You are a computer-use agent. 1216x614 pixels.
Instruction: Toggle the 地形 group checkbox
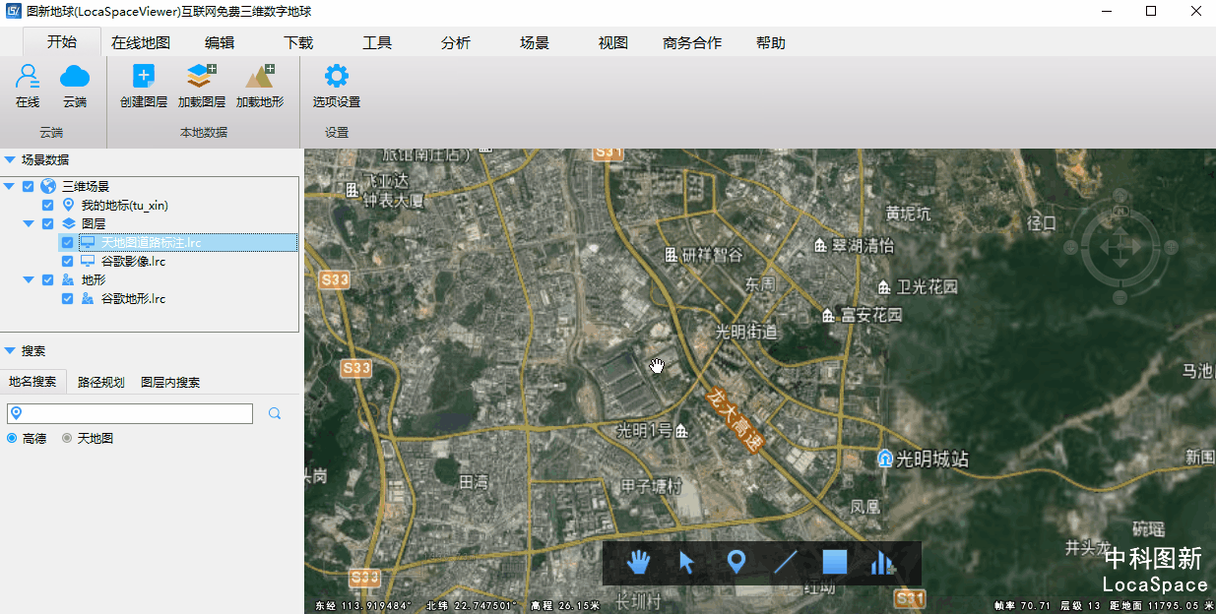pos(48,279)
